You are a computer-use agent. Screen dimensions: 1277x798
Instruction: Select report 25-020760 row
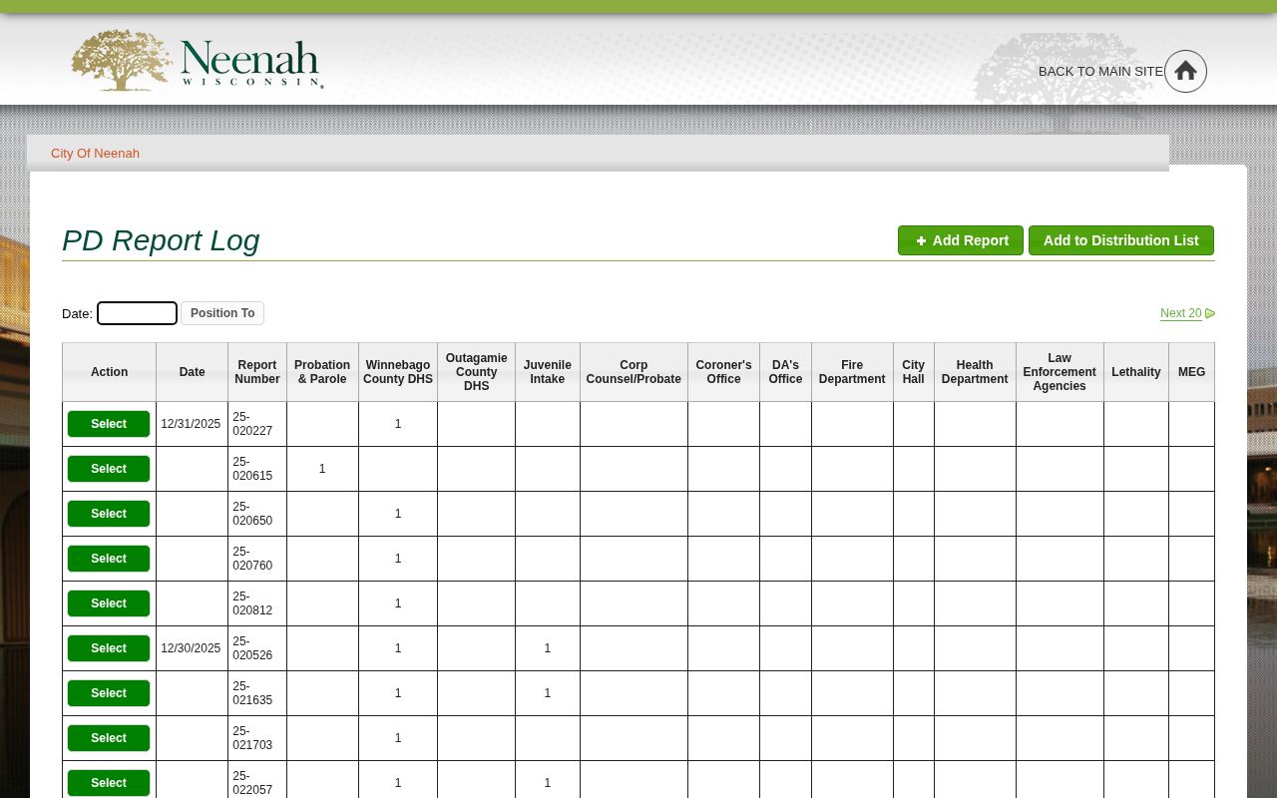[109, 559]
